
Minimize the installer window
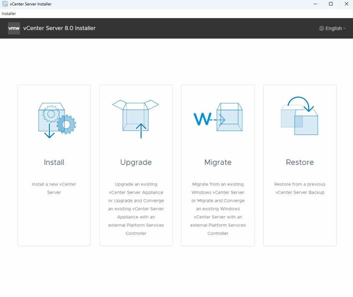coord(315,4)
